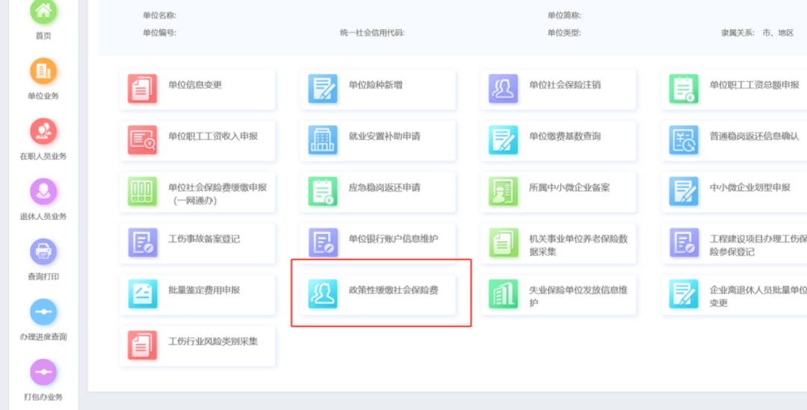Open 单位缴费基数查询 text link

pos(565,136)
